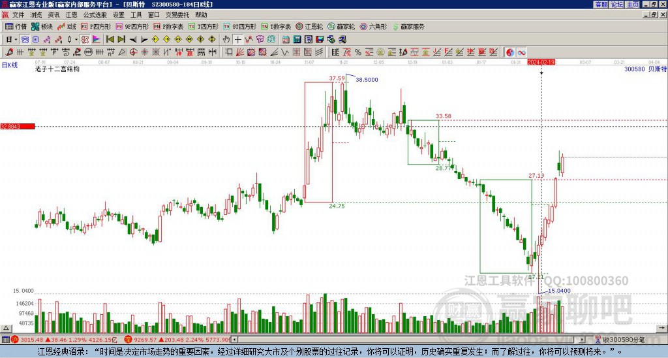Click the calendar date icon

click(286, 40)
